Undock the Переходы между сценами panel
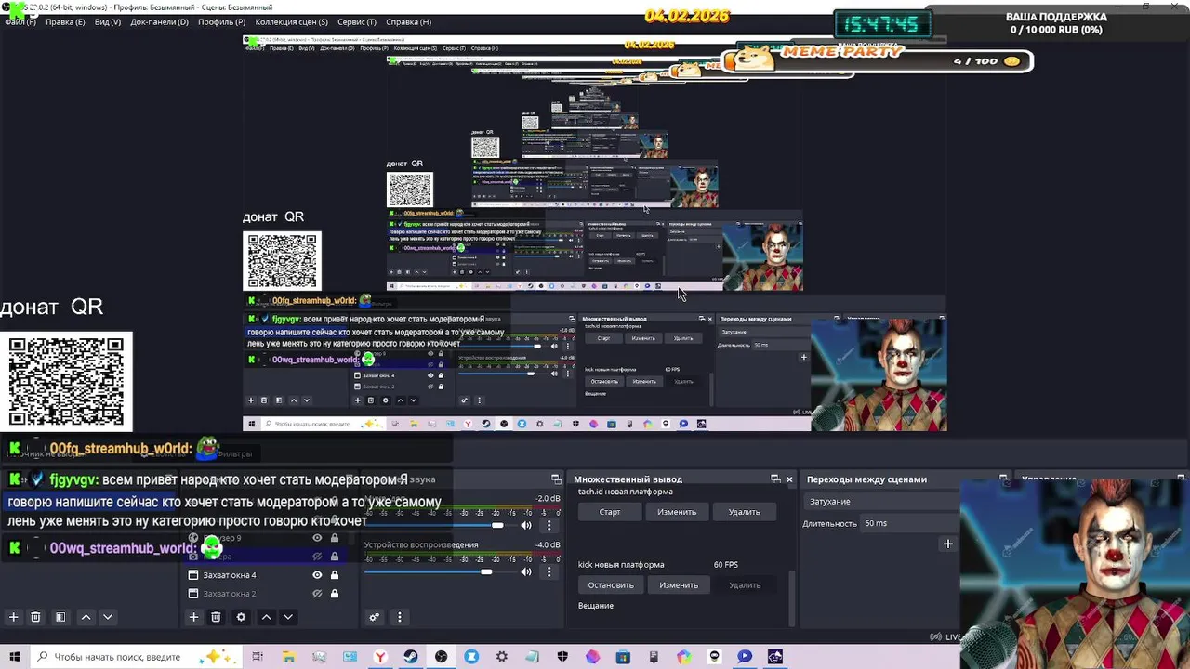Image resolution: width=1190 pixels, height=669 pixels. click(x=1004, y=479)
